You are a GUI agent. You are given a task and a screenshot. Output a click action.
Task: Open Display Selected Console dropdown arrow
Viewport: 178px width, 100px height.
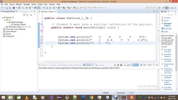tap(147, 65)
